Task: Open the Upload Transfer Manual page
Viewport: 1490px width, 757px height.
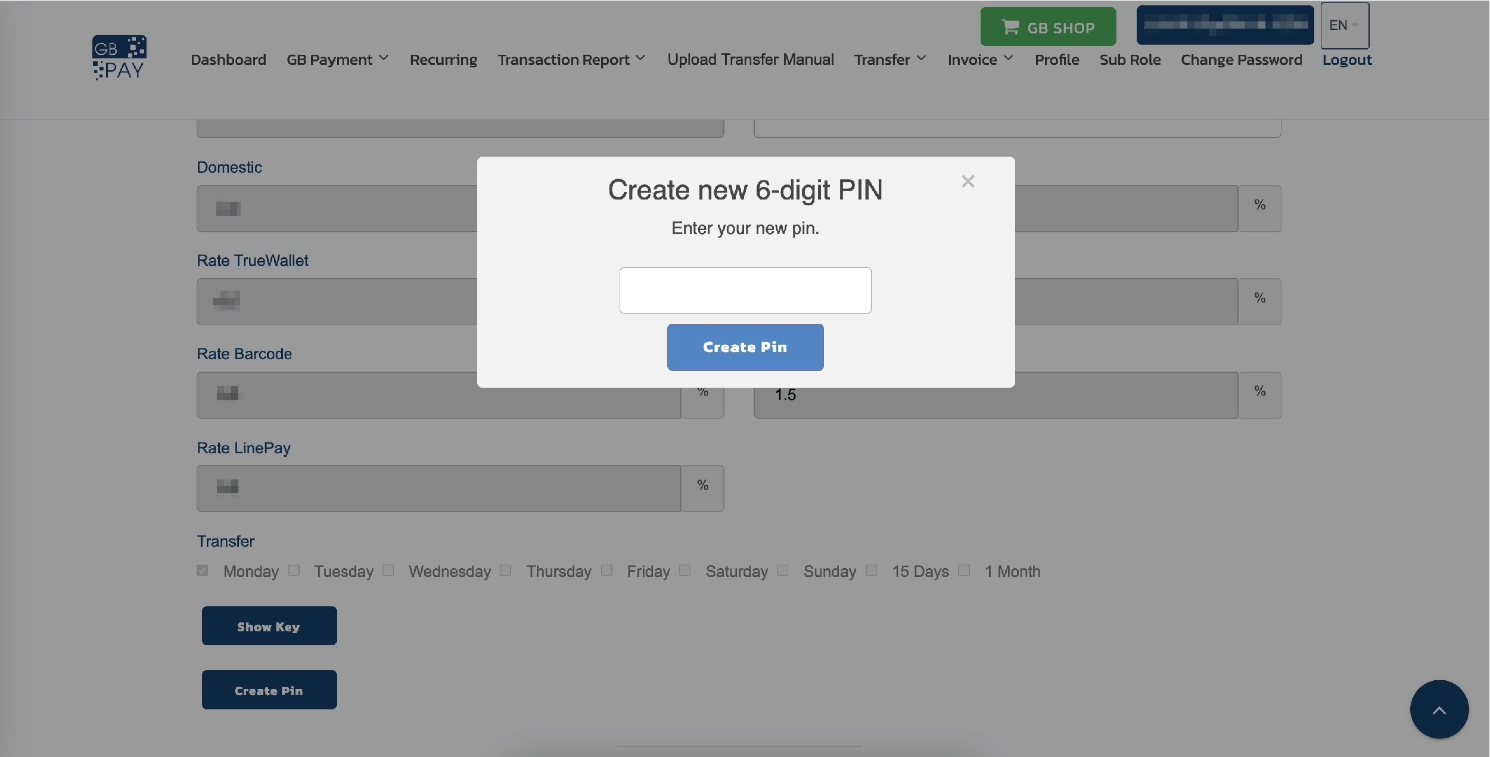Action: pos(751,59)
